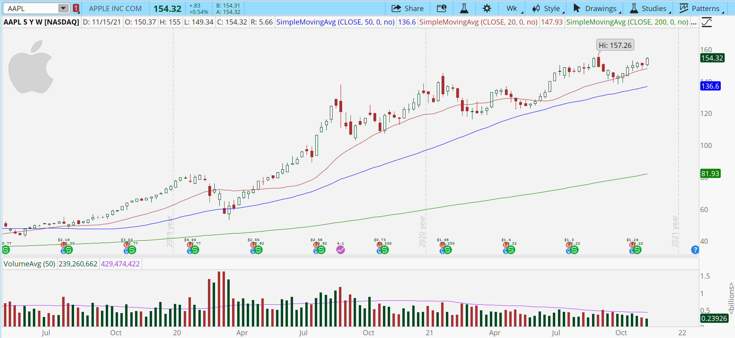Click the dividend icon under the $1.3 label
The width and height of the screenshot is (735, 338).
coord(574,250)
